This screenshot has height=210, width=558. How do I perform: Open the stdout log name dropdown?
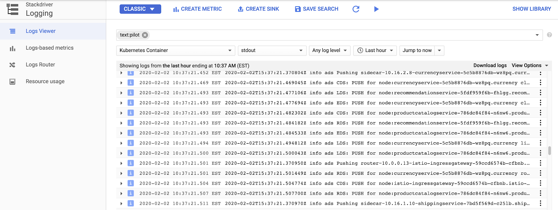tap(272, 51)
